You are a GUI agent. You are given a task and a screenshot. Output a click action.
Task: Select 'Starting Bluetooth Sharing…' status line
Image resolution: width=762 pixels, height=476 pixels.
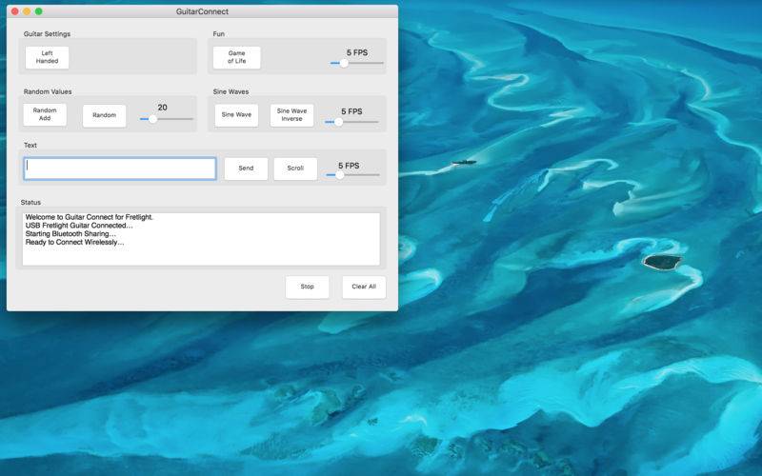(x=70, y=234)
